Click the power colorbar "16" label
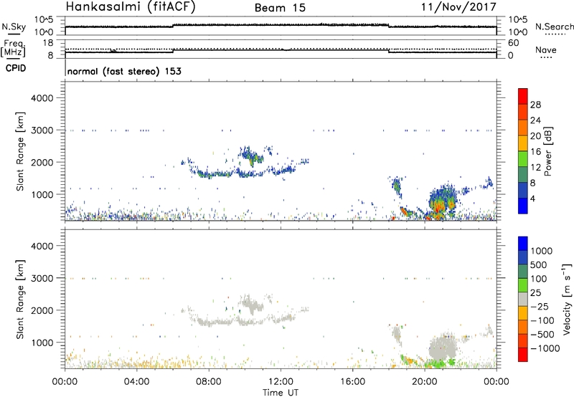Viewport: 574px width, 397px height. click(535, 152)
